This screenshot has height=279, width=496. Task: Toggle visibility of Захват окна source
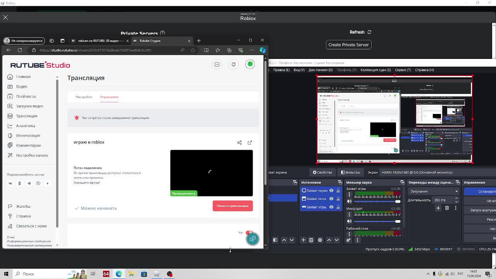tap(331, 199)
